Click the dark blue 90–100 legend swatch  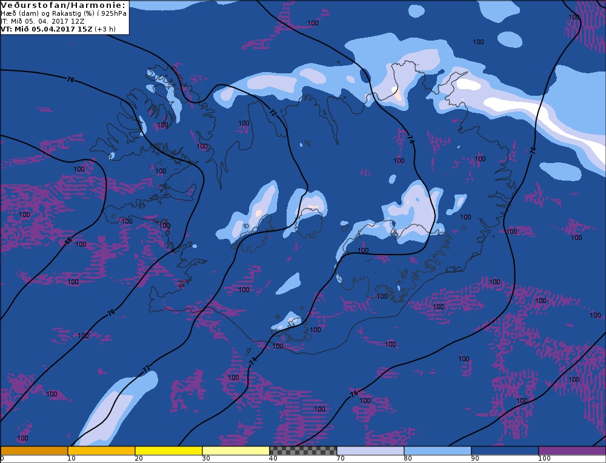tap(505, 451)
